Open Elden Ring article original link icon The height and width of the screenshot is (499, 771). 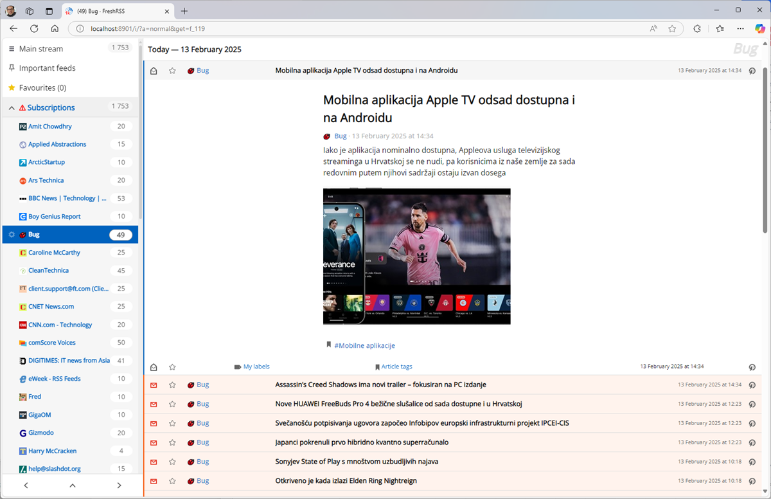tap(752, 481)
